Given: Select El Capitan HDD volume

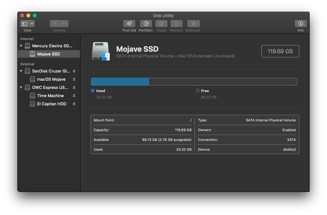Looking at the screenshot, I should [x=49, y=104].
